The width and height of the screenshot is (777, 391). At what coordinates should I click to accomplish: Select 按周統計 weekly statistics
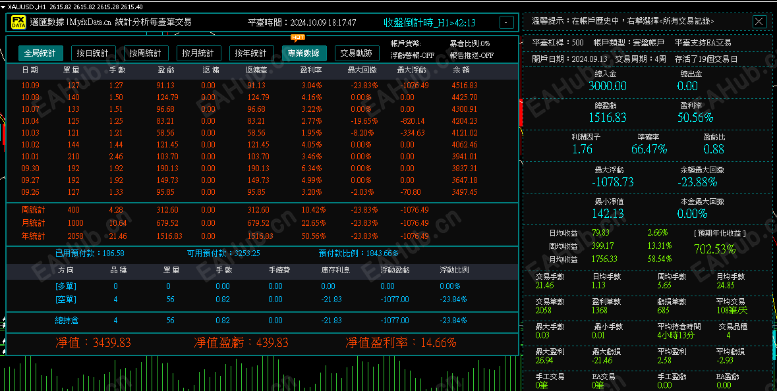146,53
